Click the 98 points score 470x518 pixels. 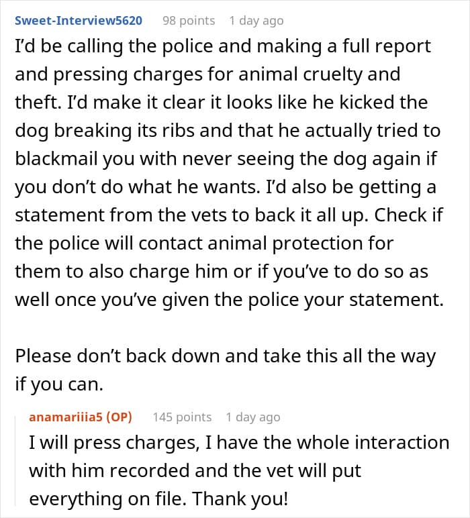point(189,21)
